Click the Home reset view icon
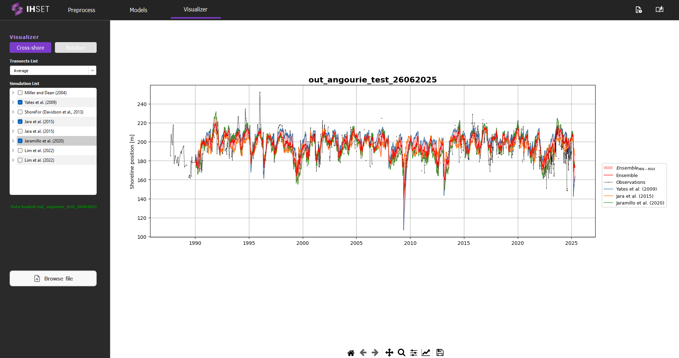The image size is (679, 358). [x=351, y=352]
